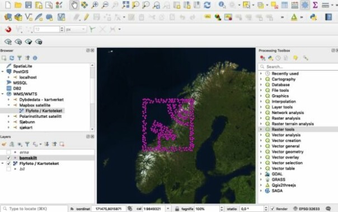Refresh the Browser panel

point(12,58)
